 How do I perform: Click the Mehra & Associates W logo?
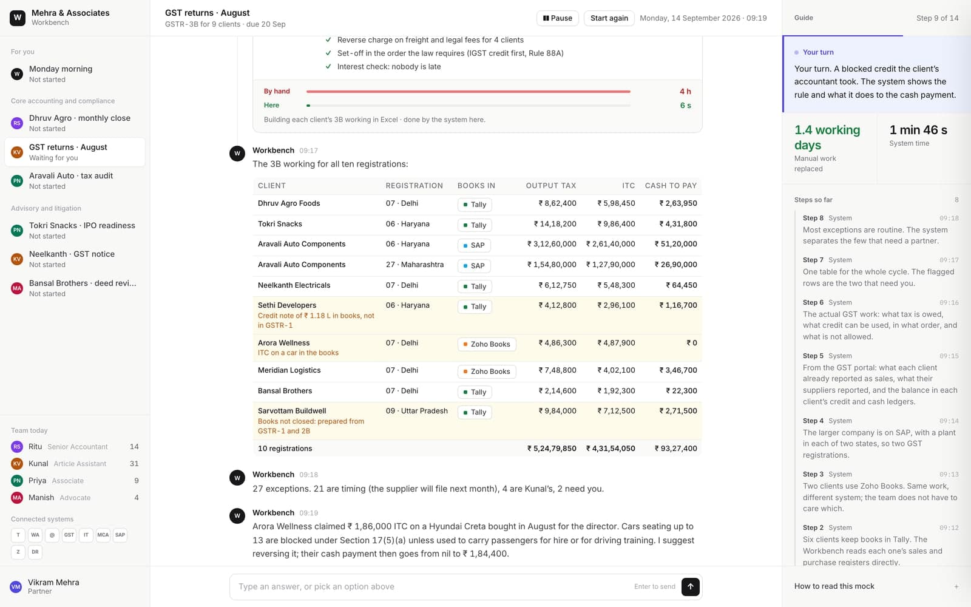(18, 18)
